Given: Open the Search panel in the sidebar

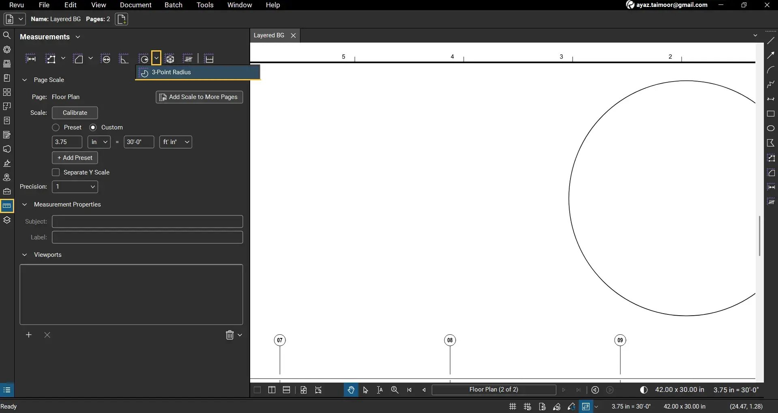Looking at the screenshot, I should [7, 36].
